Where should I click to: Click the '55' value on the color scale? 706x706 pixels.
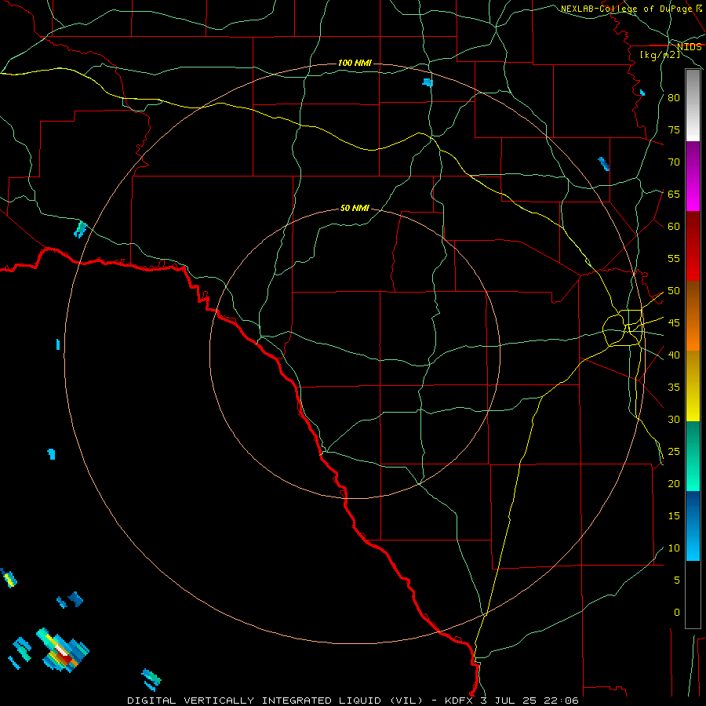(674, 258)
